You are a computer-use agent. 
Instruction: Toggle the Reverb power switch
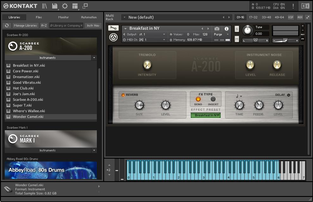[123, 95]
